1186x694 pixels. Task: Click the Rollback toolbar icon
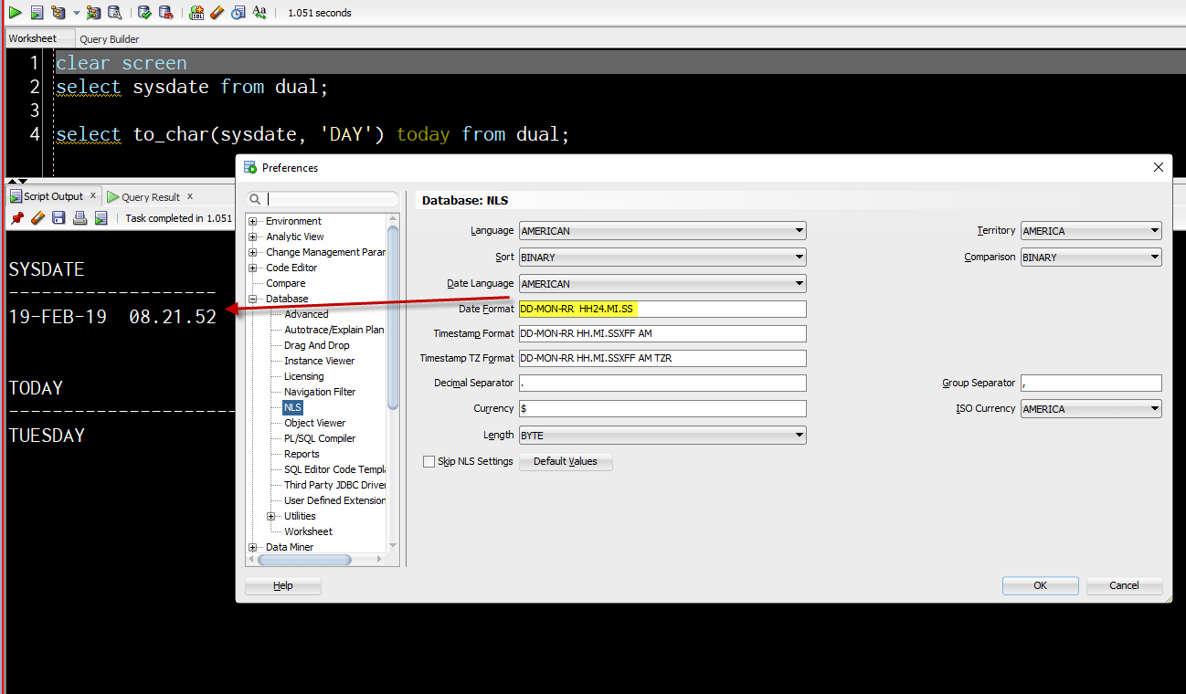click(165, 13)
